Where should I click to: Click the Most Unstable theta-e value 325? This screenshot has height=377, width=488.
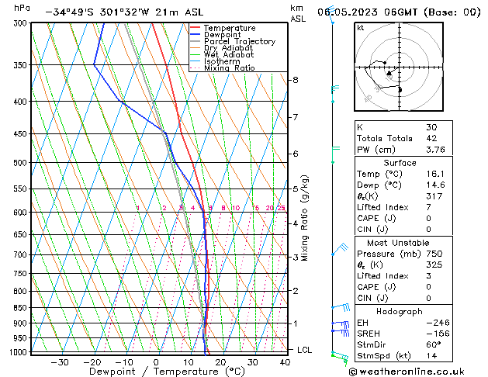pos(434,265)
